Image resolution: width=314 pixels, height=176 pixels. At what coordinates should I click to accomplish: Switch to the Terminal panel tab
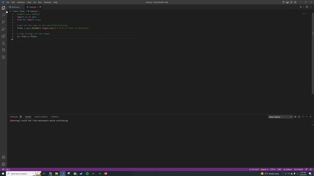(54, 117)
